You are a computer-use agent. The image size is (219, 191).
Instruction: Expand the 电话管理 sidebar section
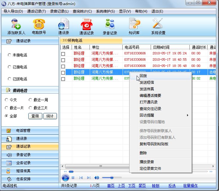pyautogui.click(x=23, y=131)
